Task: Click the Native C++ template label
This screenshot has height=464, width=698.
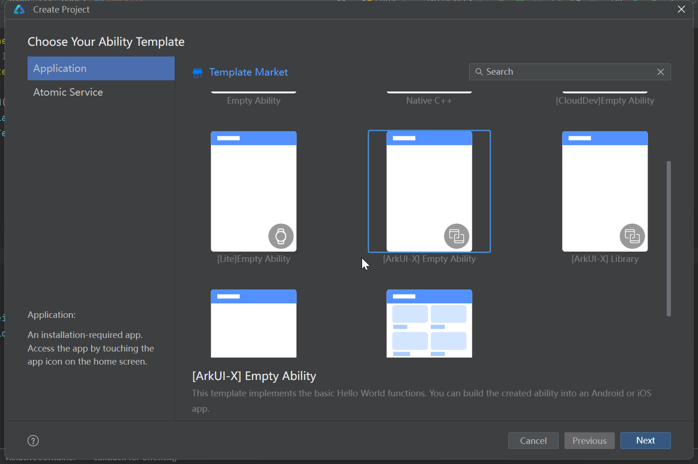Action: pos(429,101)
